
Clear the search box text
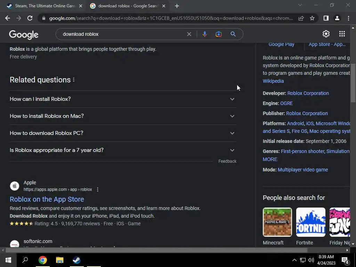click(x=189, y=34)
